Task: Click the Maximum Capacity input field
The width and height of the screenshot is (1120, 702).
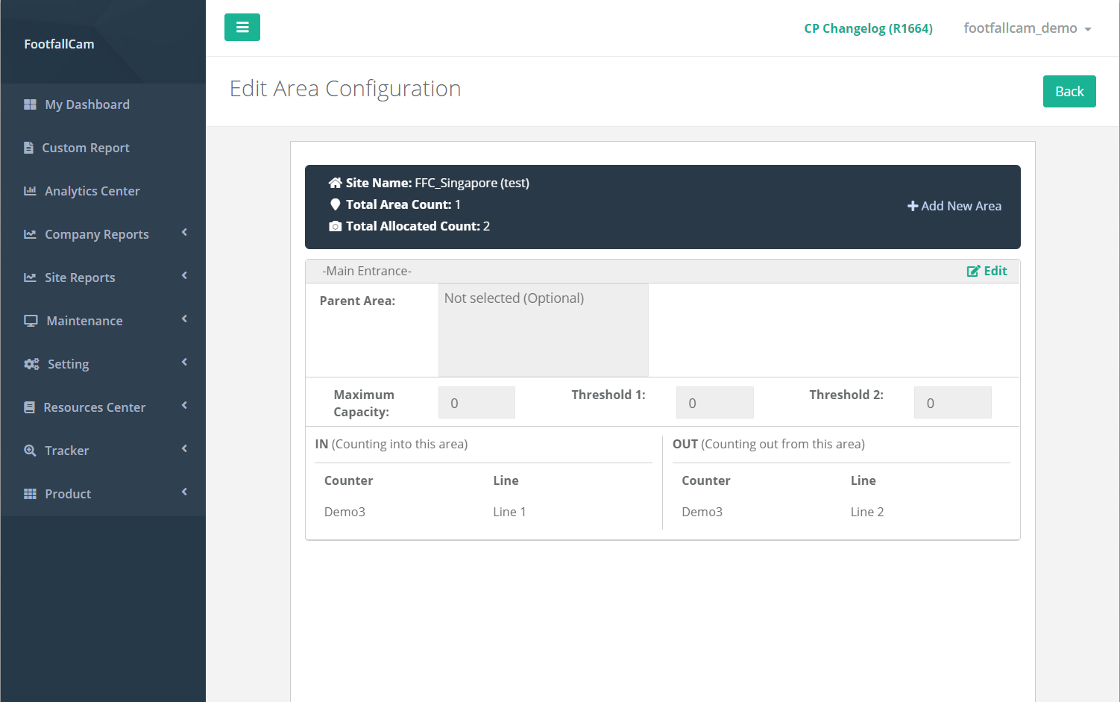Action: 476,403
